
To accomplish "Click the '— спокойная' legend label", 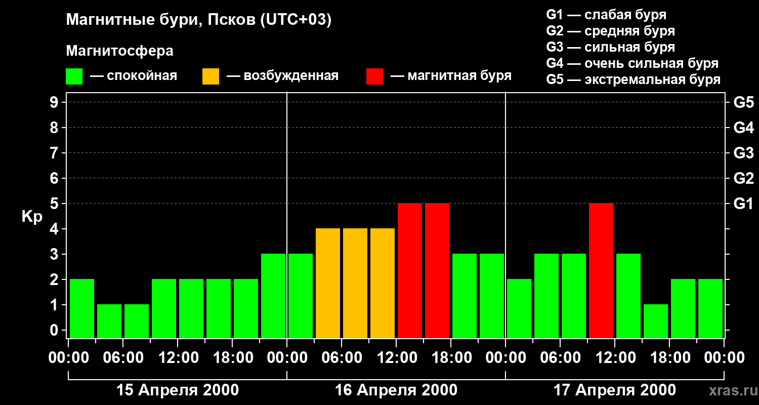I will click(134, 76).
